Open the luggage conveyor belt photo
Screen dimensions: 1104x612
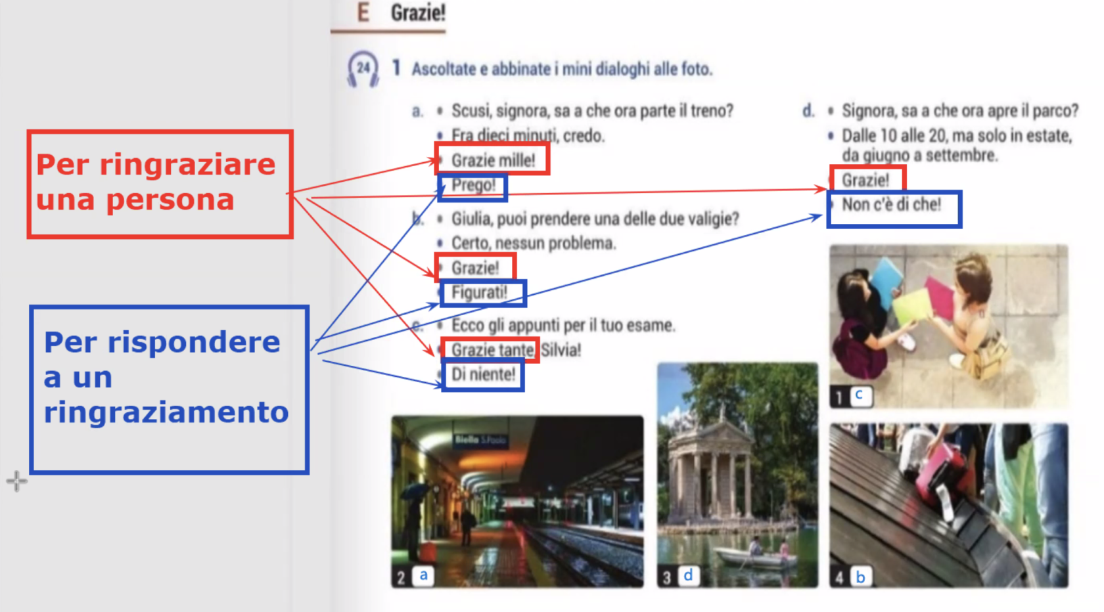pyautogui.click(x=948, y=504)
